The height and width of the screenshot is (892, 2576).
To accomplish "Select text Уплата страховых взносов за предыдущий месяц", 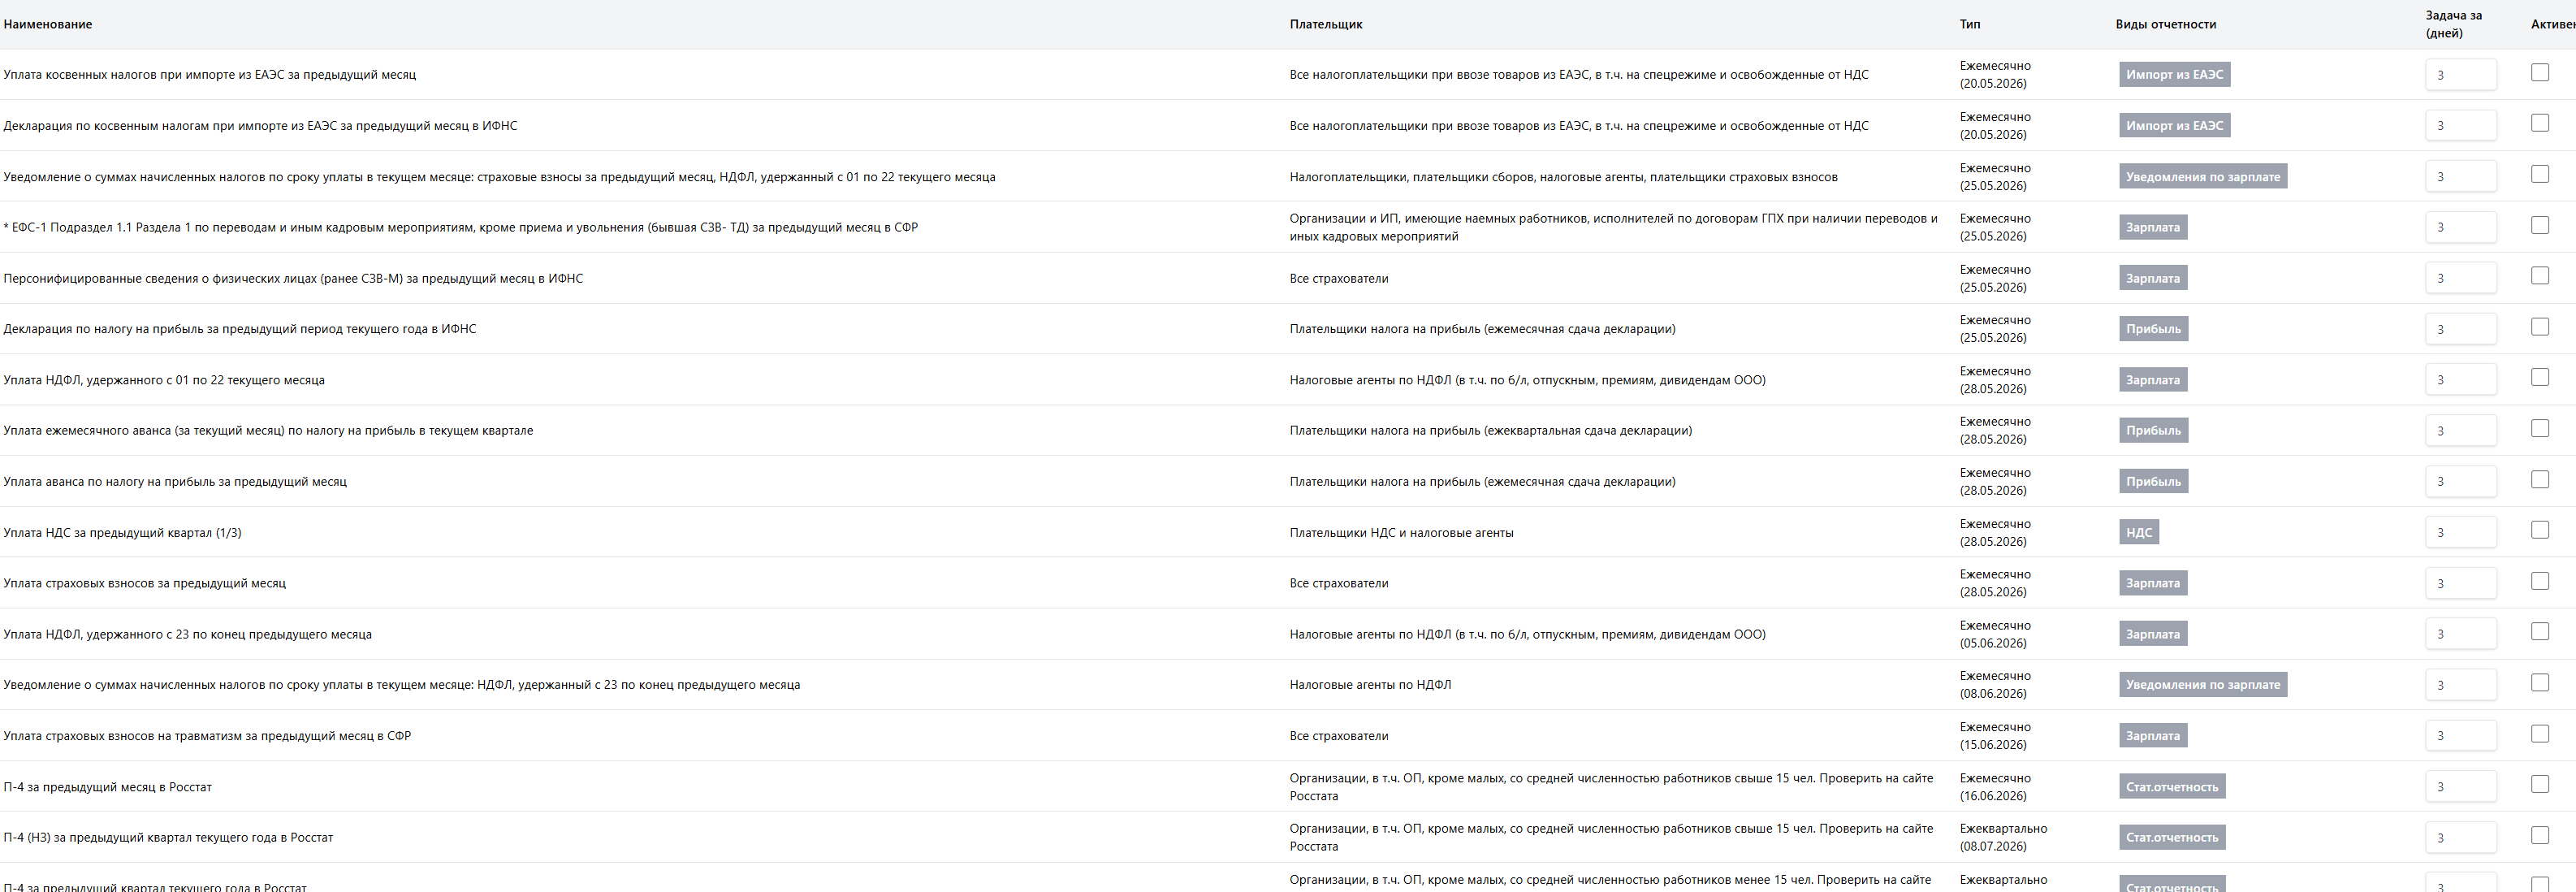I will coord(144,583).
